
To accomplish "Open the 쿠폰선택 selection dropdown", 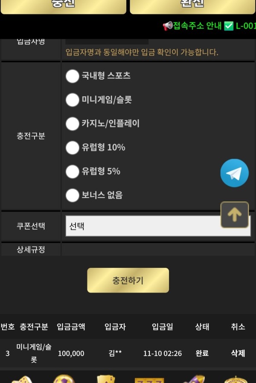I will 158,227.
